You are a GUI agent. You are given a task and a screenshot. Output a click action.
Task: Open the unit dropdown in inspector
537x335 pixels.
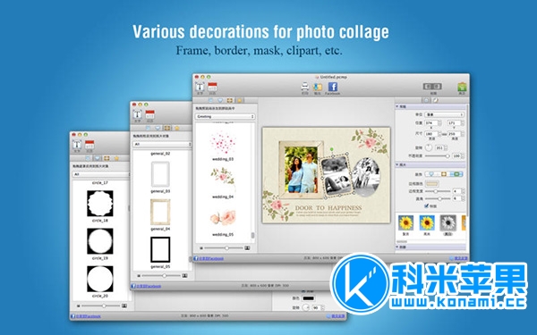tap(444, 114)
